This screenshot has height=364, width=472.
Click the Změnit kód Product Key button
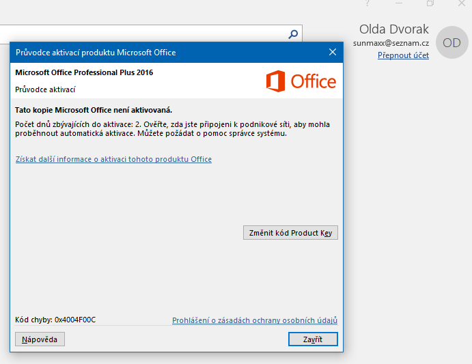(290, 233)
